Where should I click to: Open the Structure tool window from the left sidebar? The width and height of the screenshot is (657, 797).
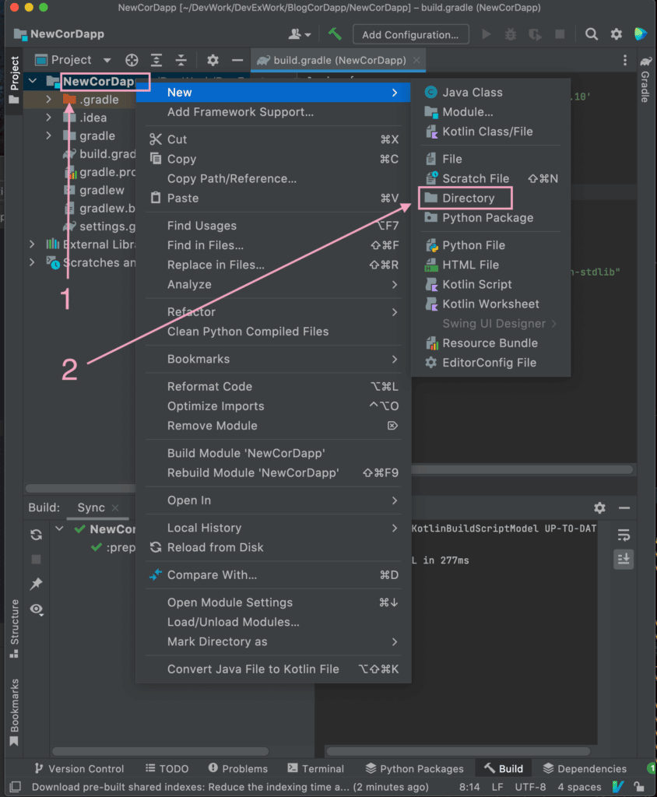coord(14,628)
